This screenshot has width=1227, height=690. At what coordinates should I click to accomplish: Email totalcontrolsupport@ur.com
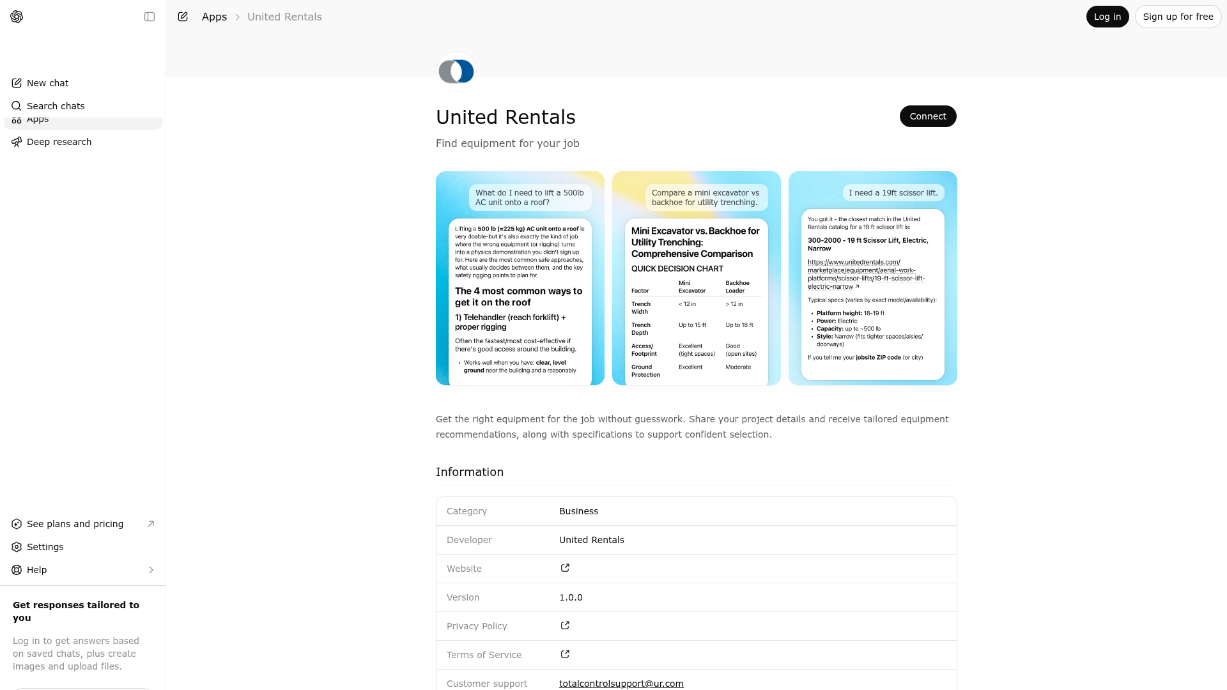click(621, 684)
